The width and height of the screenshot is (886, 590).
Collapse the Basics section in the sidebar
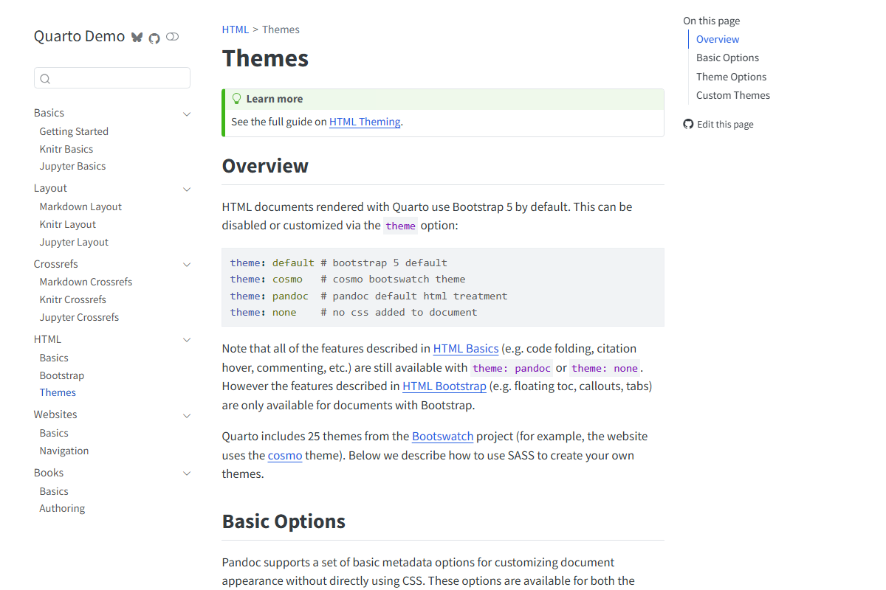(x=187, y=114)
